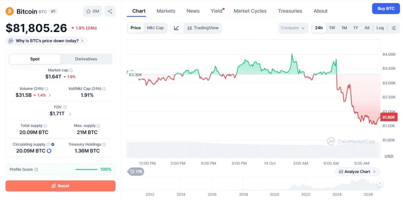
Task: Click circulating supply progress ring icon
Action: pos(49,151)
